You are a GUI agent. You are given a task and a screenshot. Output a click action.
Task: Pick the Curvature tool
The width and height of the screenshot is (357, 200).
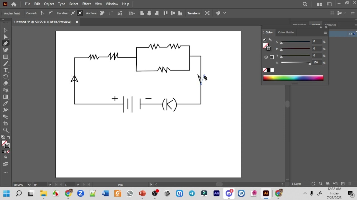tap(6, 50)
